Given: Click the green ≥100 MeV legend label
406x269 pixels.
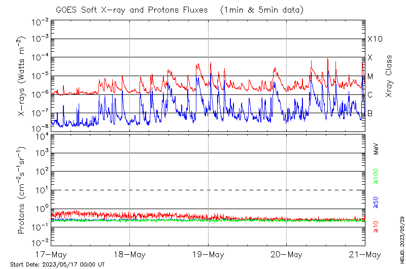Looking at the screenshot, I should pos(377,176).
